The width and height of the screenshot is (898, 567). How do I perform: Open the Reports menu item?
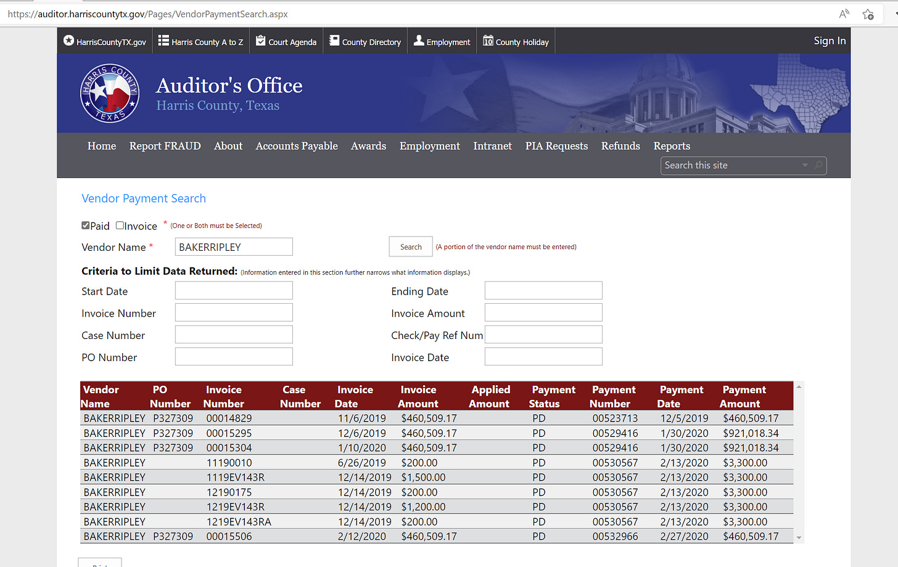click(672, 146)
